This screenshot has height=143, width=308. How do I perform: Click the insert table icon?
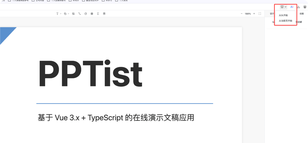coord(92,14)
